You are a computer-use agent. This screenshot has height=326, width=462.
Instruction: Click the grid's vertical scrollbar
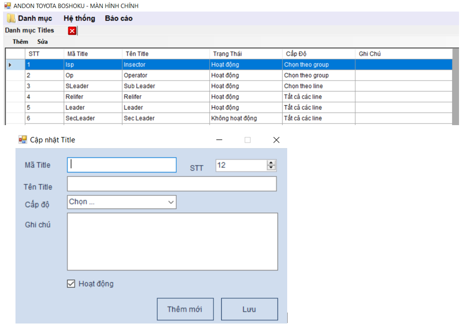click(455, 86)
